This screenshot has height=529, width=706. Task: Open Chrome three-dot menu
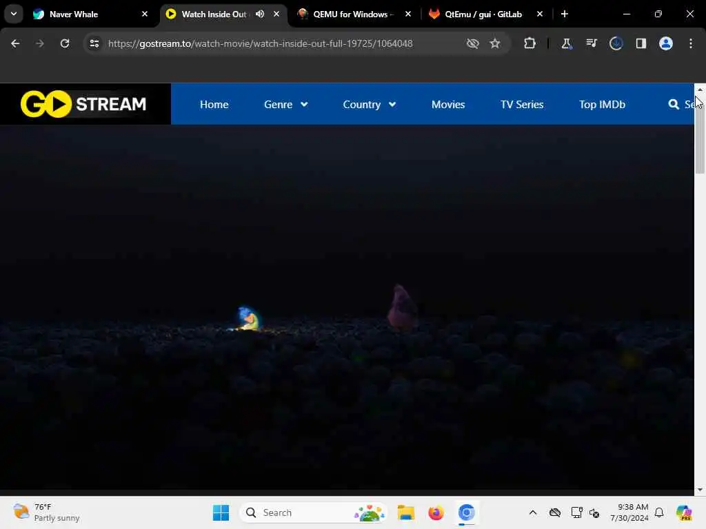(691, 43)
